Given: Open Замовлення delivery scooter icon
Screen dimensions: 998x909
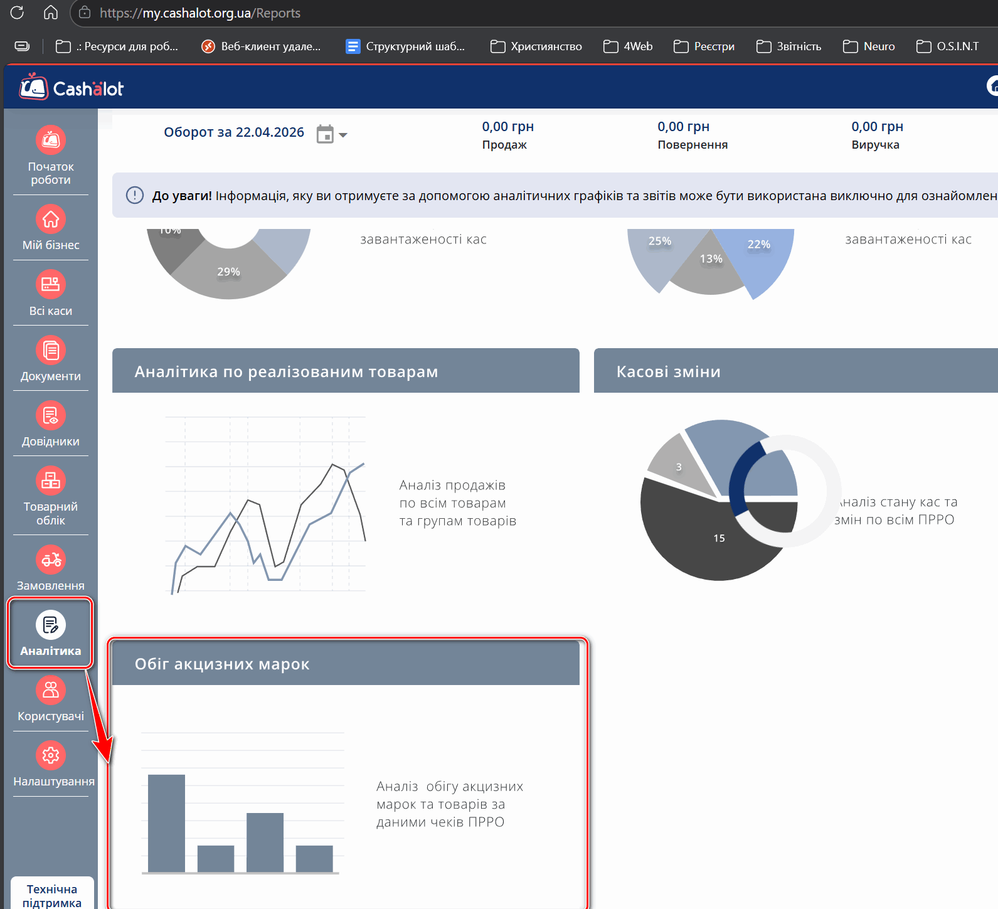Looking at the screenshot, I should (x=51, y=560).
